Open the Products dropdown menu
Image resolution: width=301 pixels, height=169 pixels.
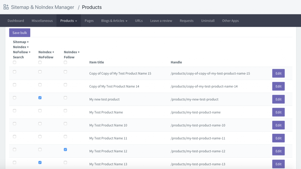[x=68, y=21]
